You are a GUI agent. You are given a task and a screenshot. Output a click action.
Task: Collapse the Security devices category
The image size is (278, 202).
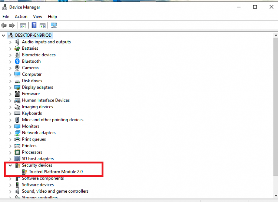[x=10, y=165]
